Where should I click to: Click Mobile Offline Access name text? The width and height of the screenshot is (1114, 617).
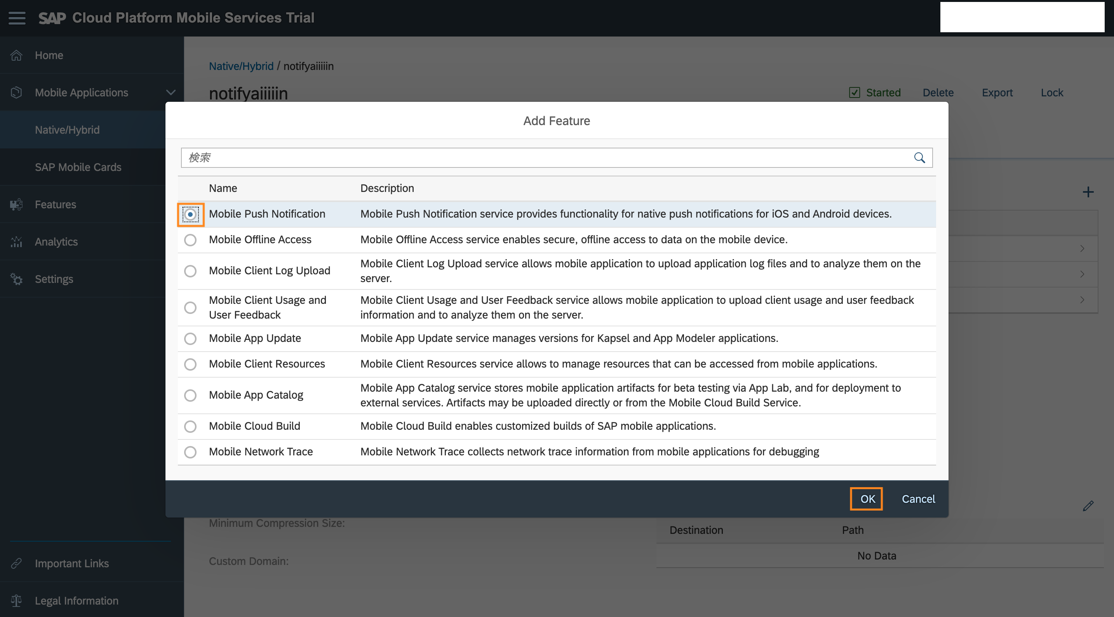coord(260,240)
